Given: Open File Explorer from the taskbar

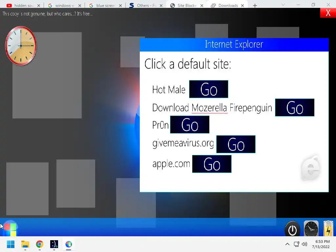Looking at the screenshot, I should tap(25, 244).
